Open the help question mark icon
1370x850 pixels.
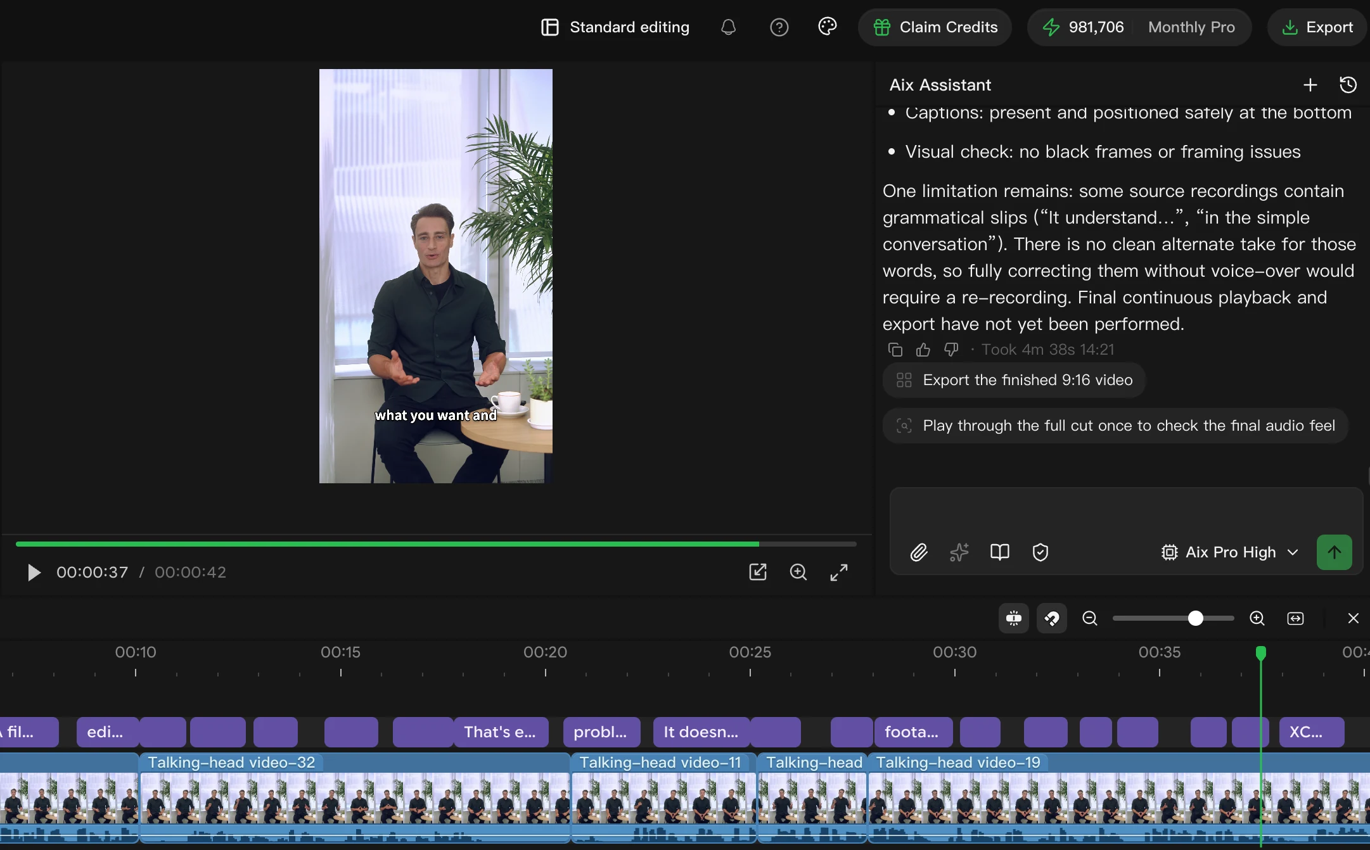779,27
